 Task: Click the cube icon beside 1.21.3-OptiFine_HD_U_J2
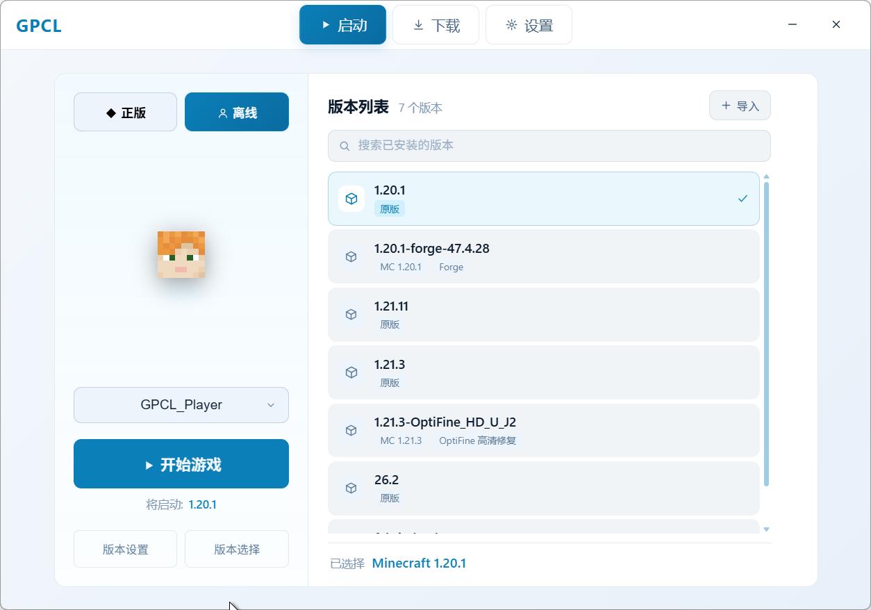pyautogui.click(x=351, y=431)
